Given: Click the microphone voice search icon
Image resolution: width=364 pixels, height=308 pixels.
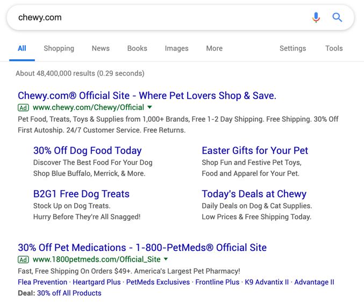Looking at the screenshot, I should click(x=316, y=17).
